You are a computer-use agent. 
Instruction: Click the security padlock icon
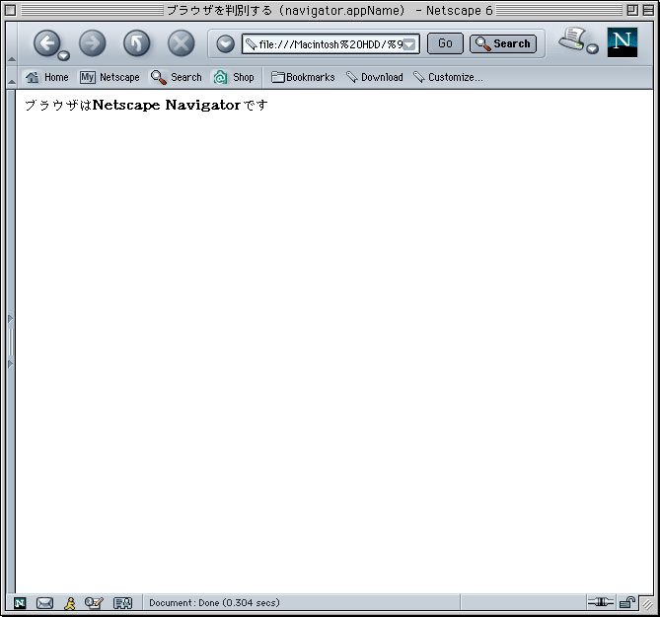[x=627, y=602]
